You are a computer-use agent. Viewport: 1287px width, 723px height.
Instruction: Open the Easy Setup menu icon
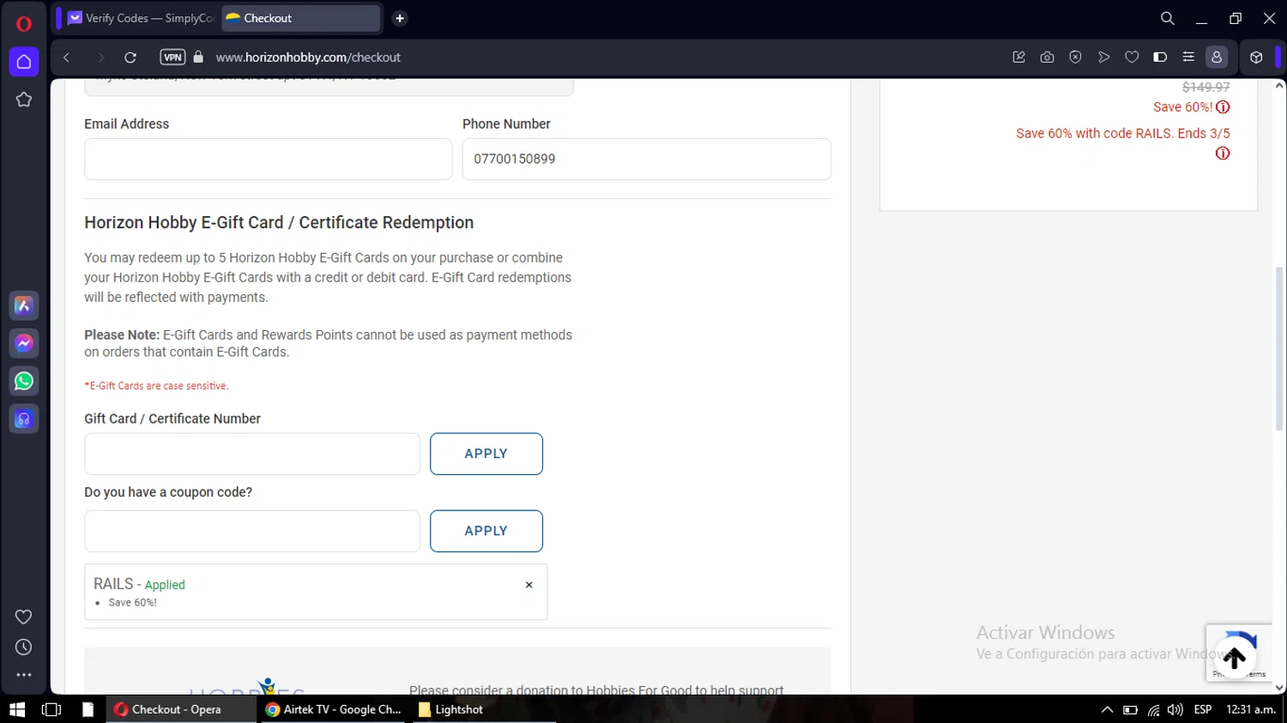pyautogui.click(x=1188, y=57)
